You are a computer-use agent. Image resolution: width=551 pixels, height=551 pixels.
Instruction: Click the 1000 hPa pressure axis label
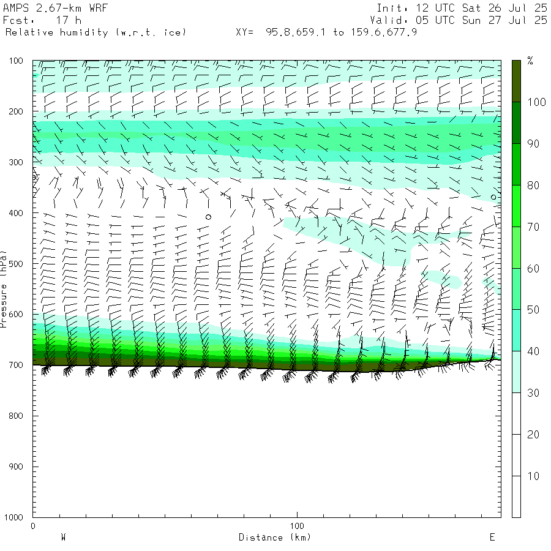click(x=13, y=517)
